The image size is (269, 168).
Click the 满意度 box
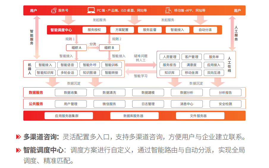click(x=192, y=65)
